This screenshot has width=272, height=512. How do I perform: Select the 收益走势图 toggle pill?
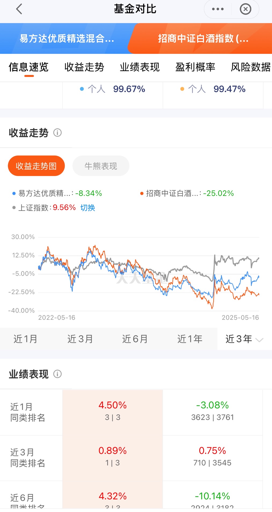click(x=36, y=166)
